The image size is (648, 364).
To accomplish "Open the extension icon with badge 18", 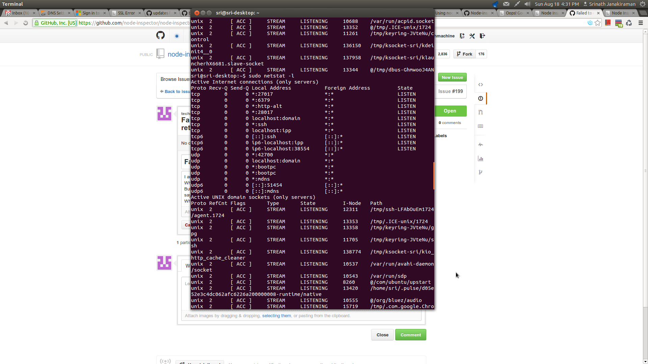I will coord(619,23).
